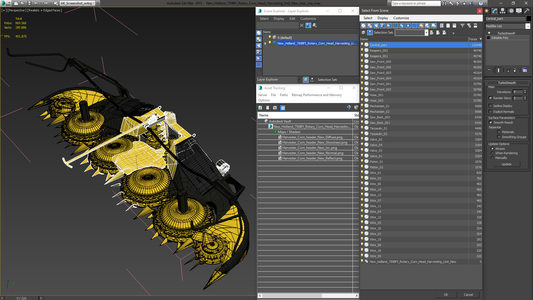Click create new layer icon in Scene Explorer

point(315,25)
